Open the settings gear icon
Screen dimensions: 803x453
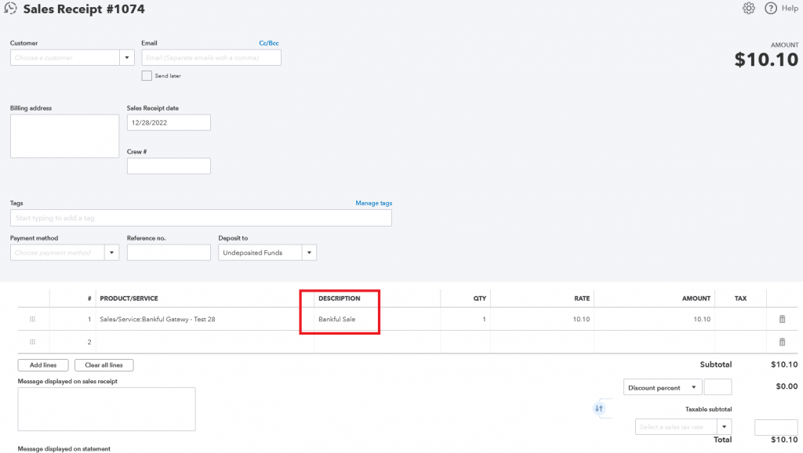(x=749, y=8)
